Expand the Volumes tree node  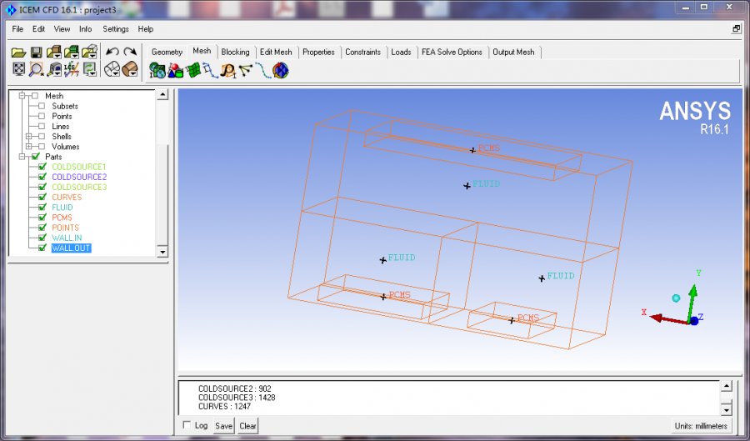(29, 147)
